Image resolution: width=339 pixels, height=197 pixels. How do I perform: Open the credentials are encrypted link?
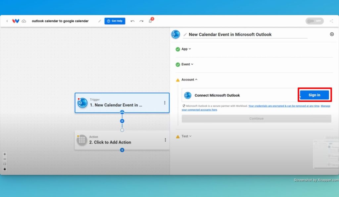coord(284,106)
